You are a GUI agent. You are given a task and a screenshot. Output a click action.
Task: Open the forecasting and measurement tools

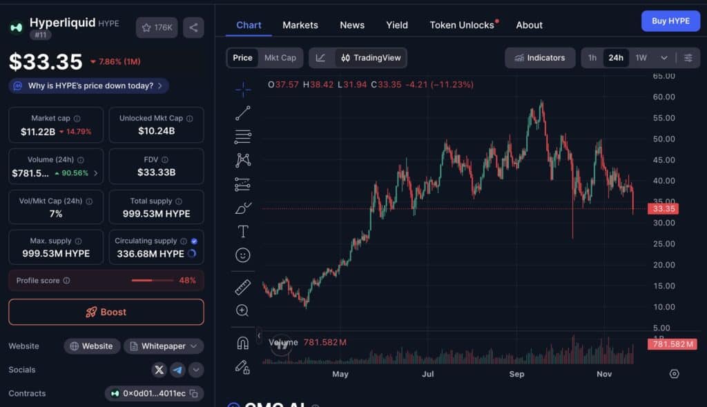click(x=242, y=184)
